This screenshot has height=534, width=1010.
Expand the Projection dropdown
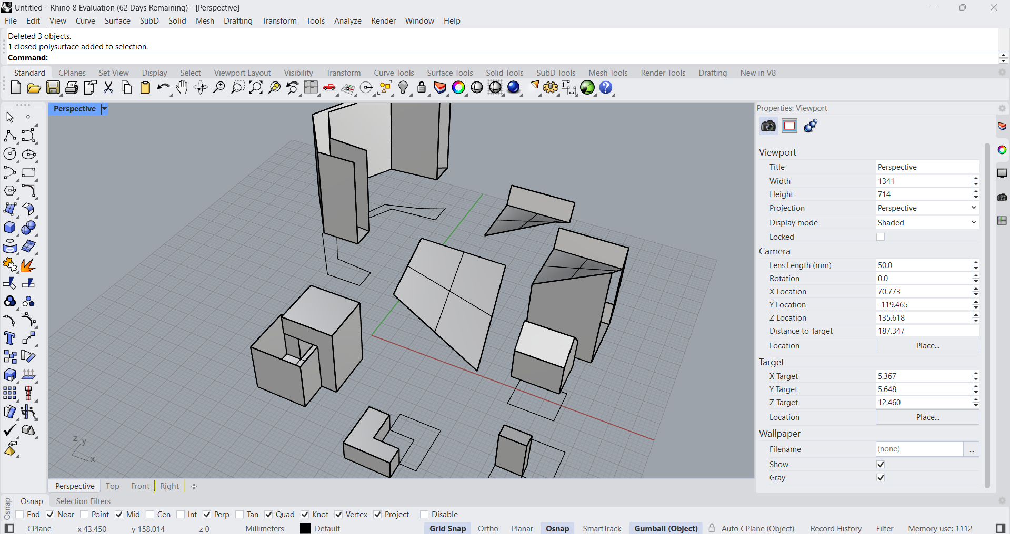click(x=927, y=208)
